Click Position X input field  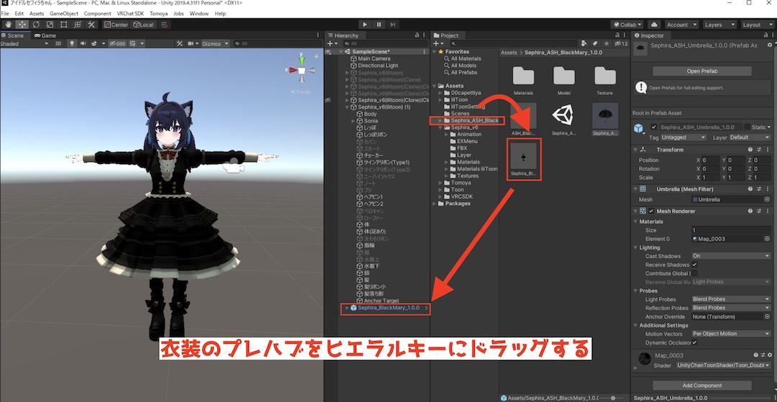pos(709,160)
